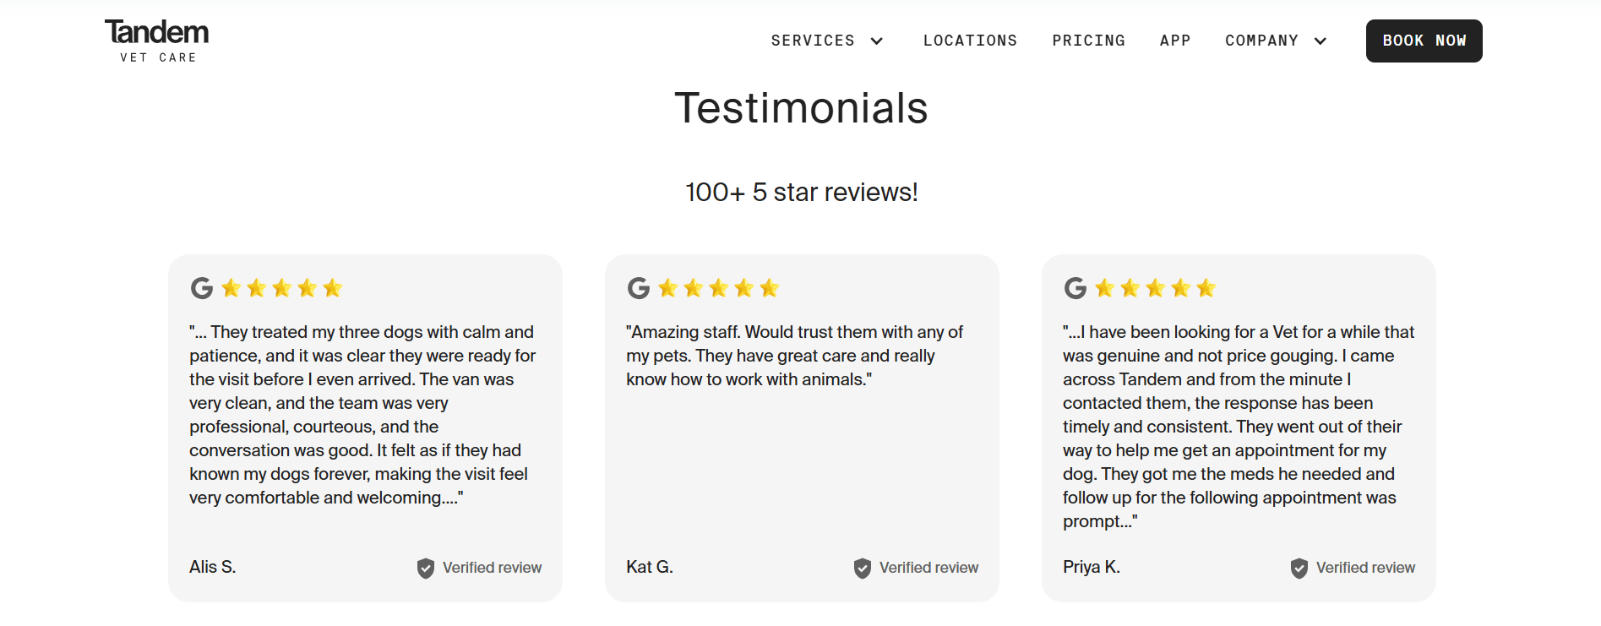Click the Tandem Vet Care logo

click(x=156, y=41)
